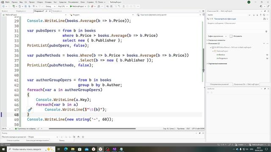Image resolution: width=271 pixels, height=152 pixels.
Task: Expand the Related items section in Git Changes
Action: tap(207, 40)
